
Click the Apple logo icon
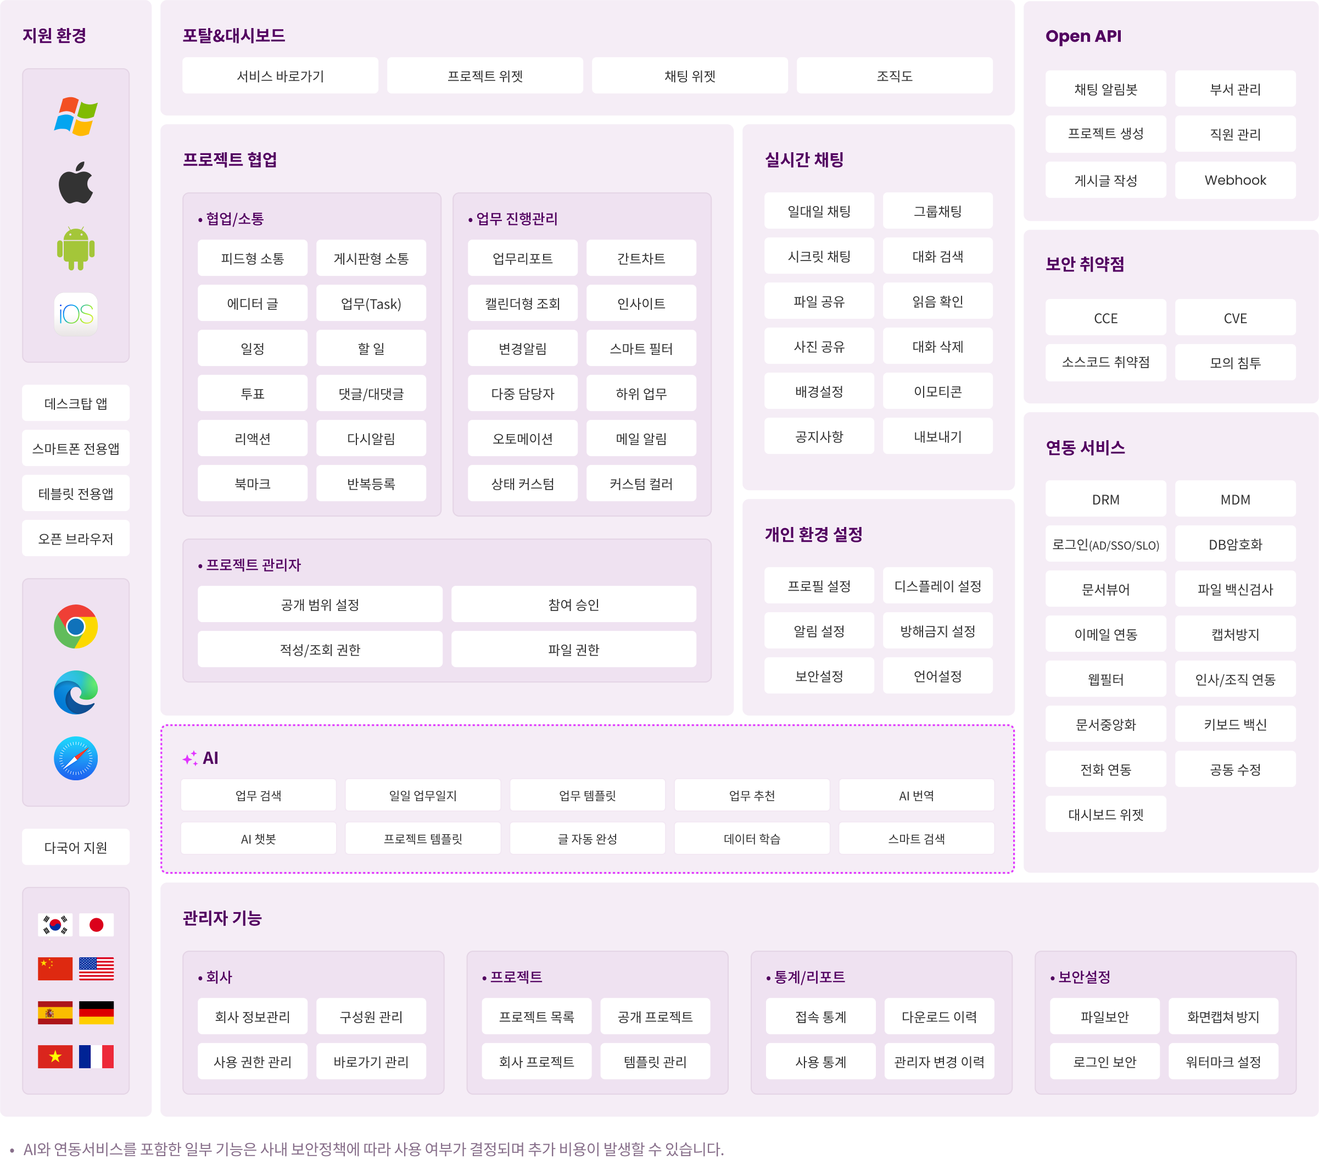(75, 183)
